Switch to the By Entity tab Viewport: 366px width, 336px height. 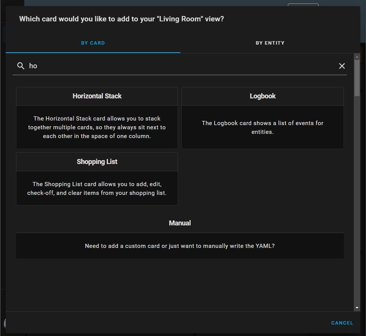270,43
